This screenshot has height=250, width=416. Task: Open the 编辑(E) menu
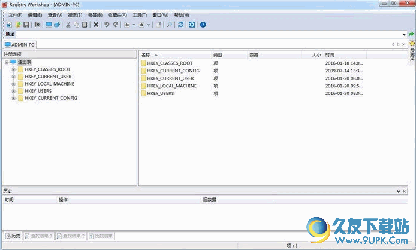pyautogui.click(x=35, y=15)
